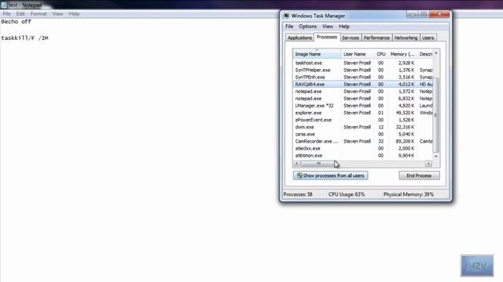Select explorer.exe process row

point(363,113)
